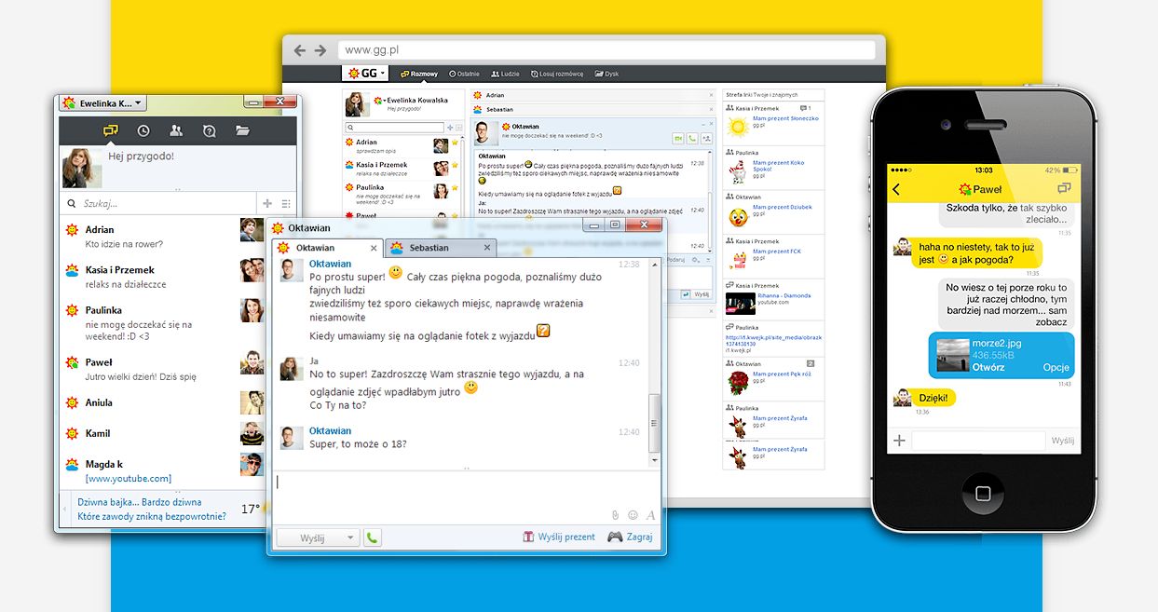Click the weather 17° indicator in desktop window
1158x612 pixels.
click(x=251, y=509)
